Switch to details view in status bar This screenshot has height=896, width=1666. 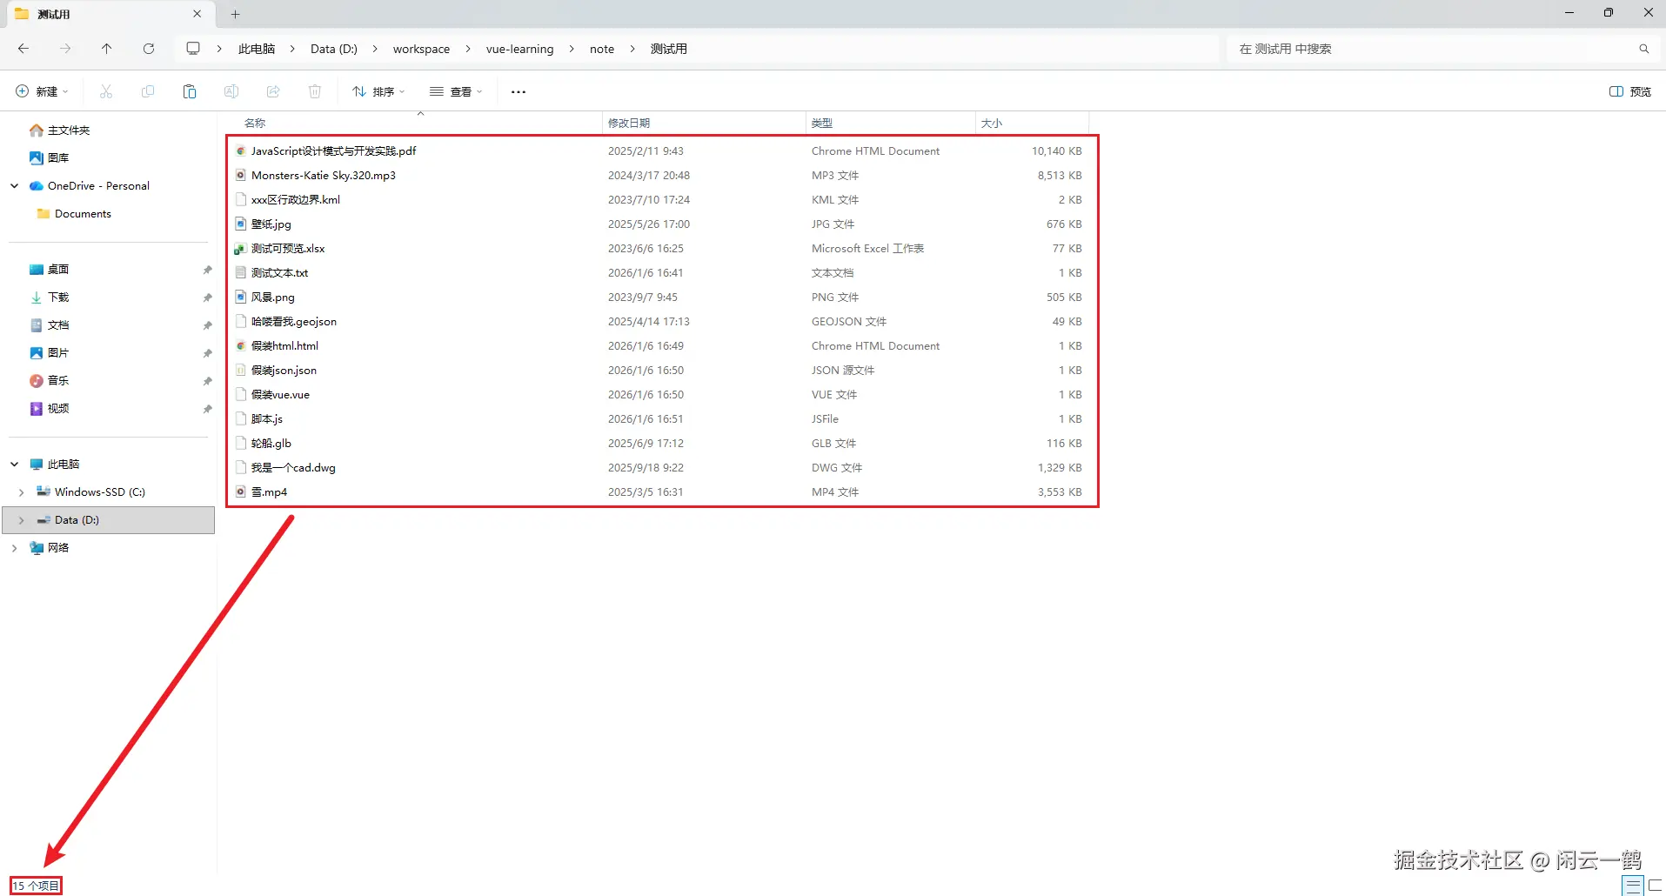[1633, 886]
